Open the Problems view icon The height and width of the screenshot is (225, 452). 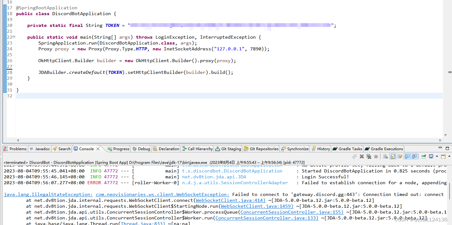coord(15,149)
